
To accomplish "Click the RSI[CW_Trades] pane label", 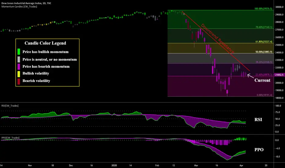I will click(x=10, y=106).
